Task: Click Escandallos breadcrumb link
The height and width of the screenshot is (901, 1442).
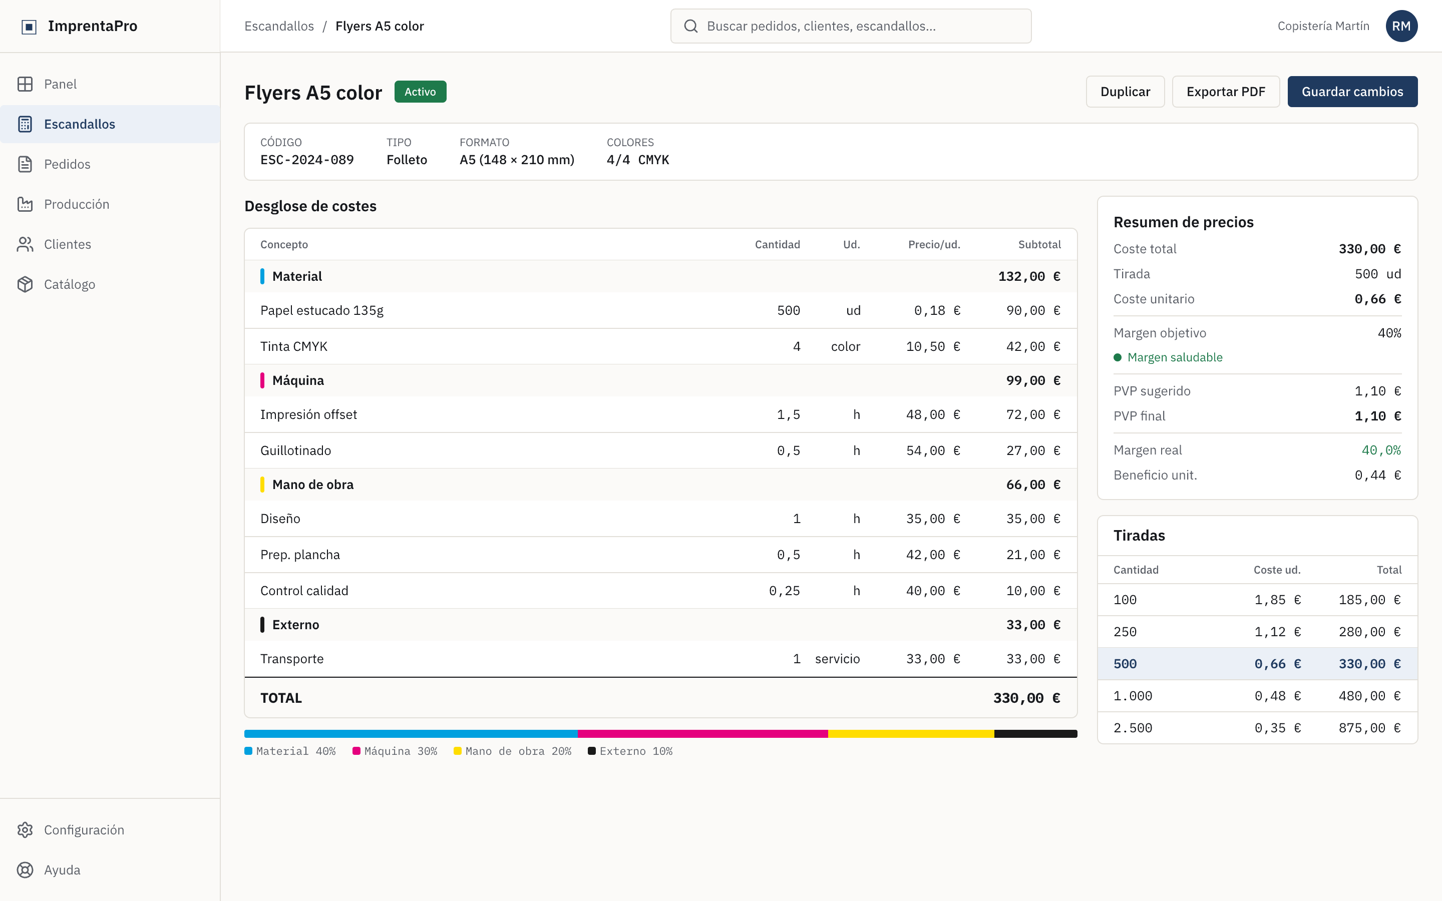Action: point(279,26)
